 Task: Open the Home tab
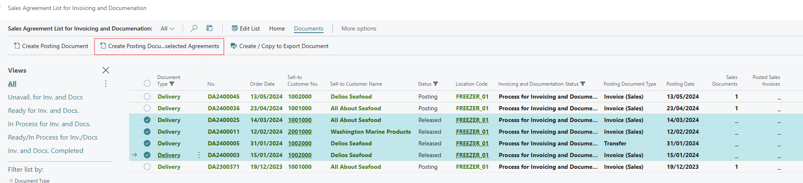coord(277,28)
